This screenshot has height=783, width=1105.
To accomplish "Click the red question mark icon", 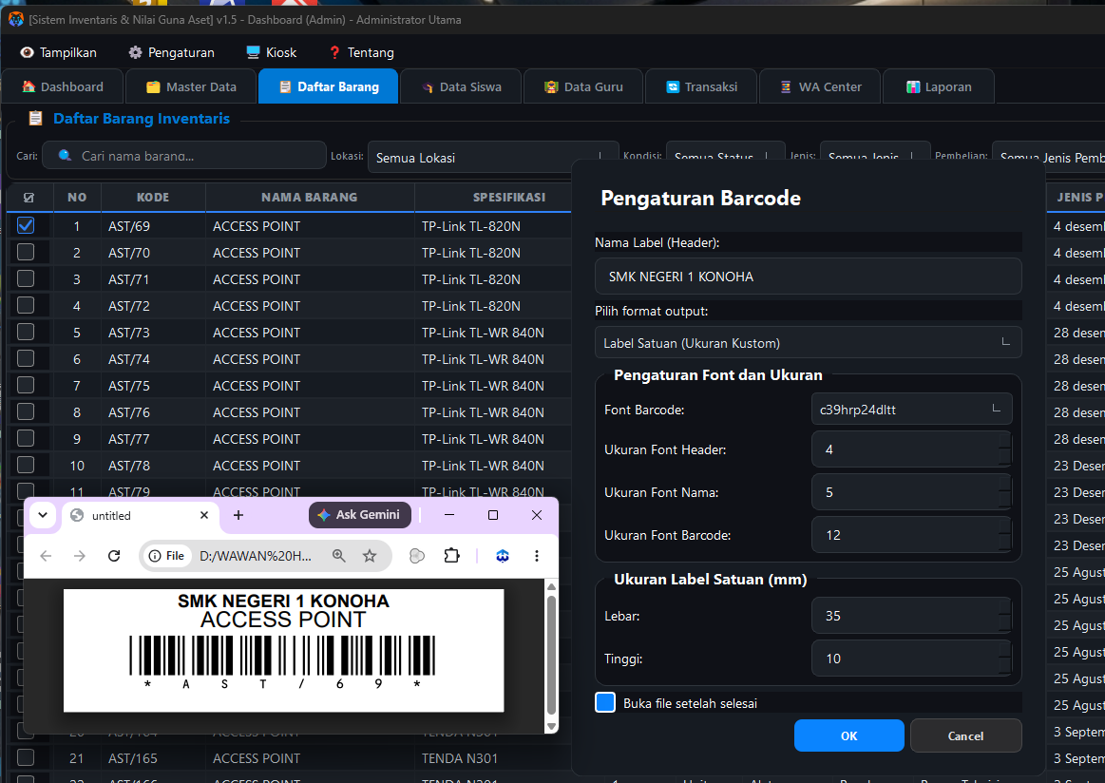I will (334, 52).
